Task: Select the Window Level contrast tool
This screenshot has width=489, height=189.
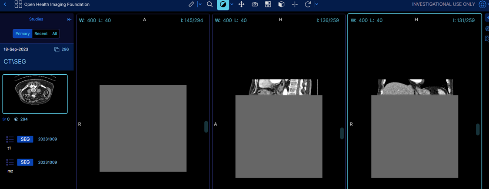Action: (223, 4)
